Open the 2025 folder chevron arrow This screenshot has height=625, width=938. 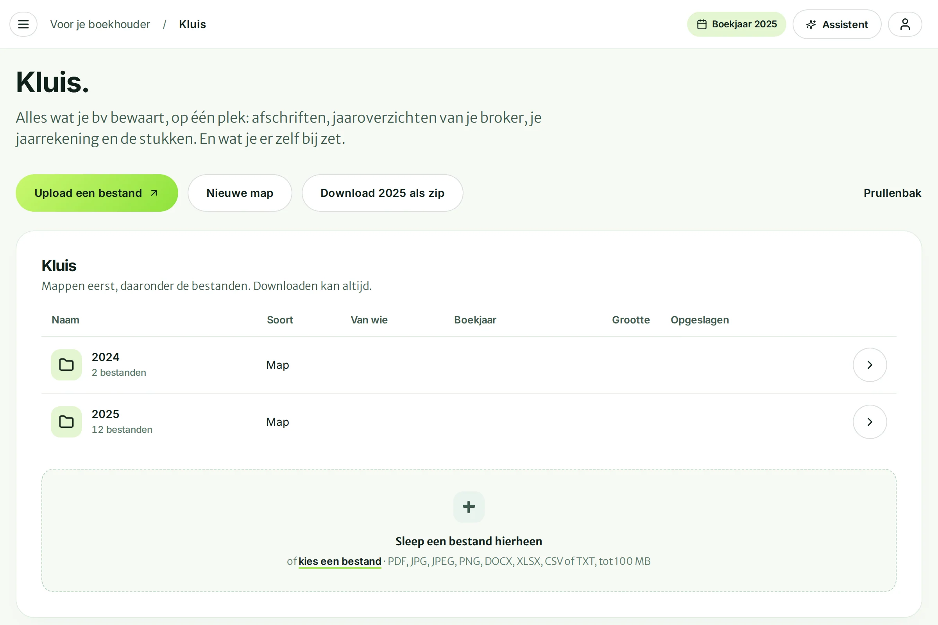[x=870, y=422]
